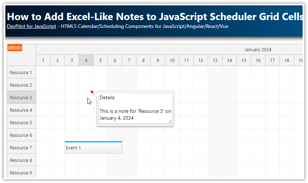The image size is (308, 183).
Task: Click Resource 8 row header
Action: (21, 160)
